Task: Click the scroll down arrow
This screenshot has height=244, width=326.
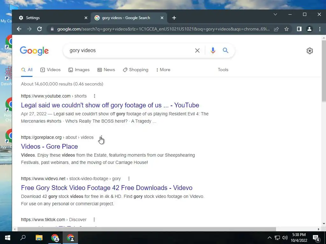Action: [x=324, y=224]
